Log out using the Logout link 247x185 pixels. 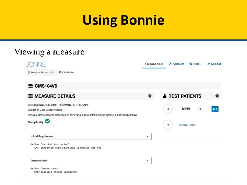(x=214, y=64)
